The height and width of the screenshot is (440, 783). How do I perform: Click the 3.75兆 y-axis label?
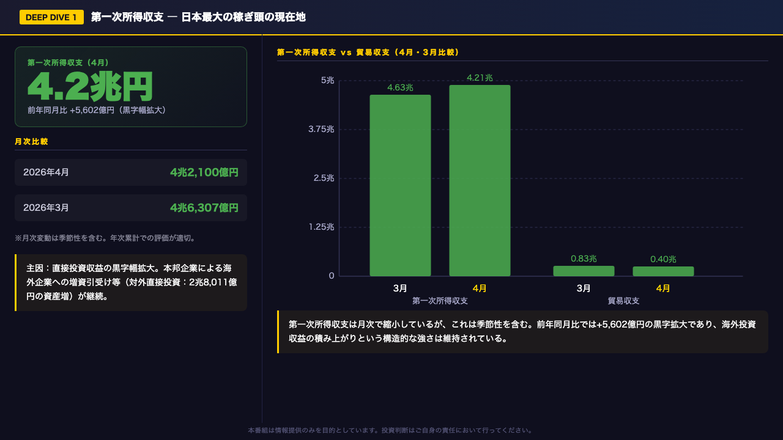point(321,129)
